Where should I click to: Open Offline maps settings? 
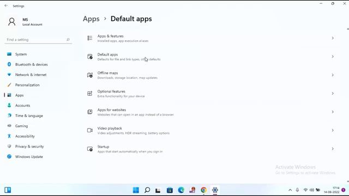tap(211, 75)
